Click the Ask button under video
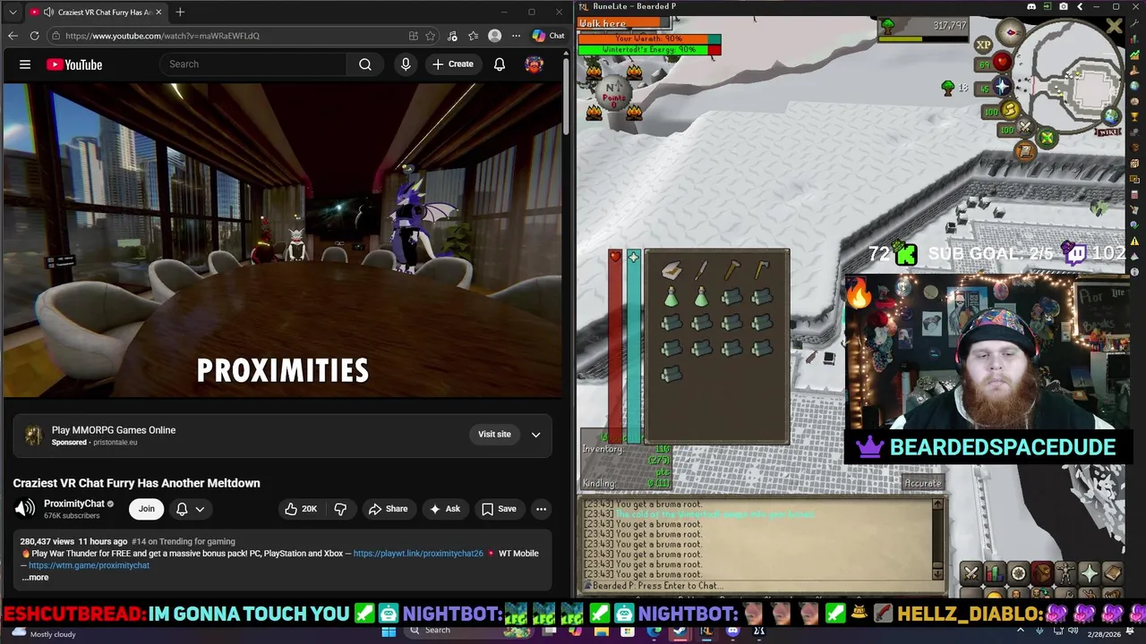The height and width of the screenshot is (644, 1146). point(445,509)
